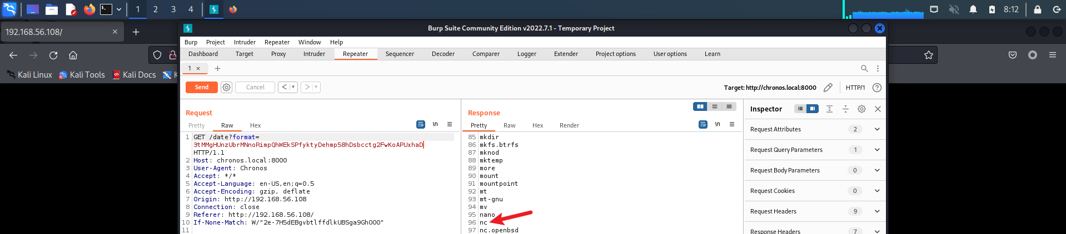This screenshot has width=1066, height=234.
Task: Open Inspector settings gear
Action: [x=861, y=109]
